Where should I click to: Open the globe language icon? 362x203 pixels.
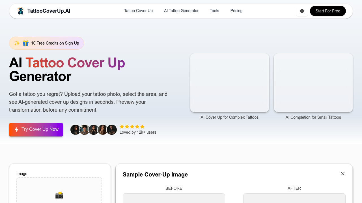click(302, 11)
